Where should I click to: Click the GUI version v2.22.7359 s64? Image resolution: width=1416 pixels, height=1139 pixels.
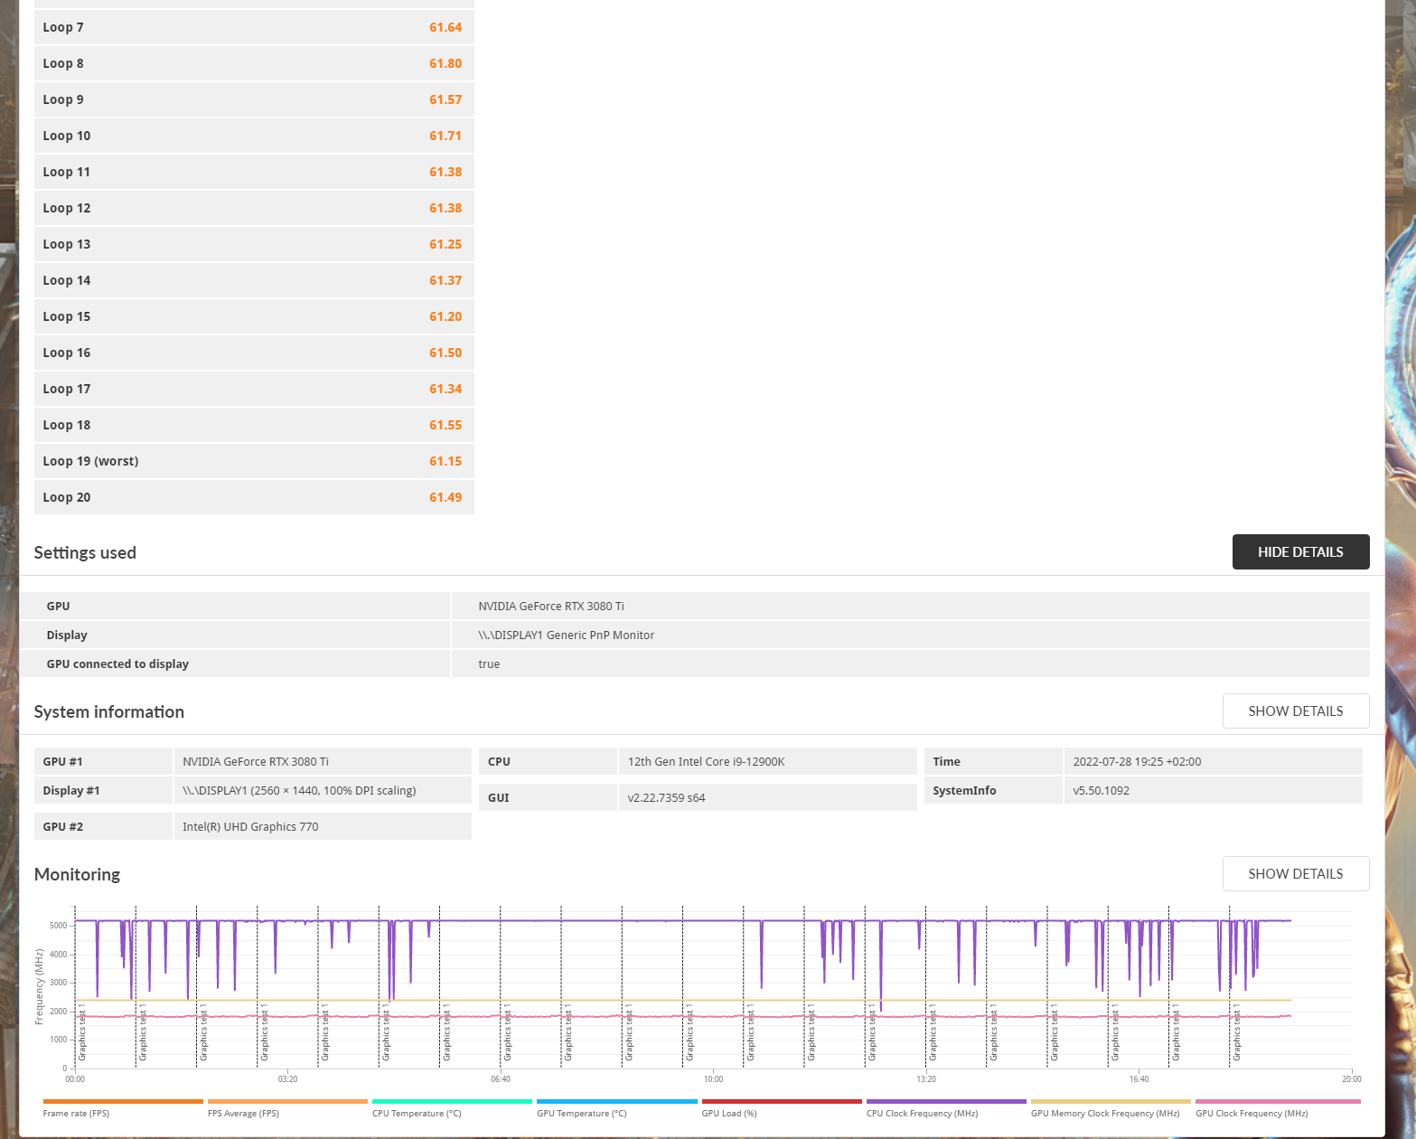[x=667, y=797]
